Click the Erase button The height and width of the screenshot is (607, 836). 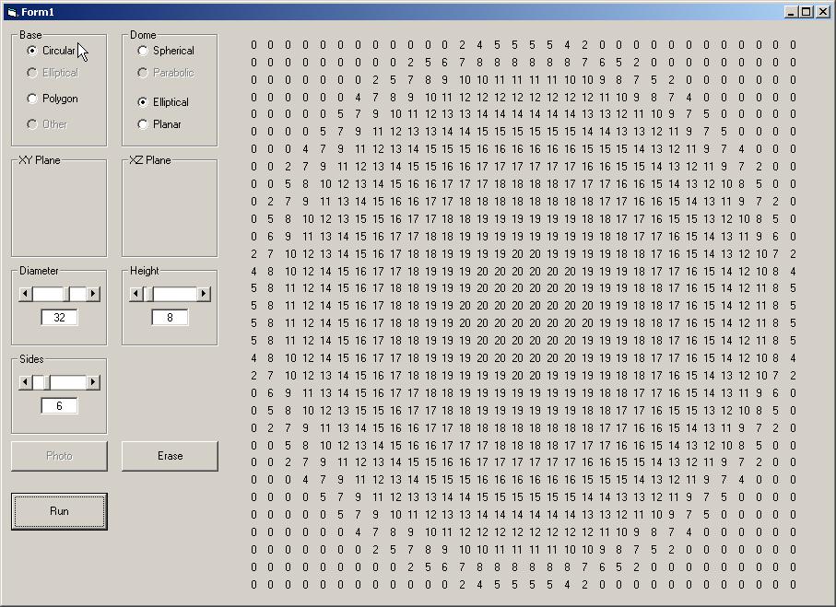[x=171, y=456]
